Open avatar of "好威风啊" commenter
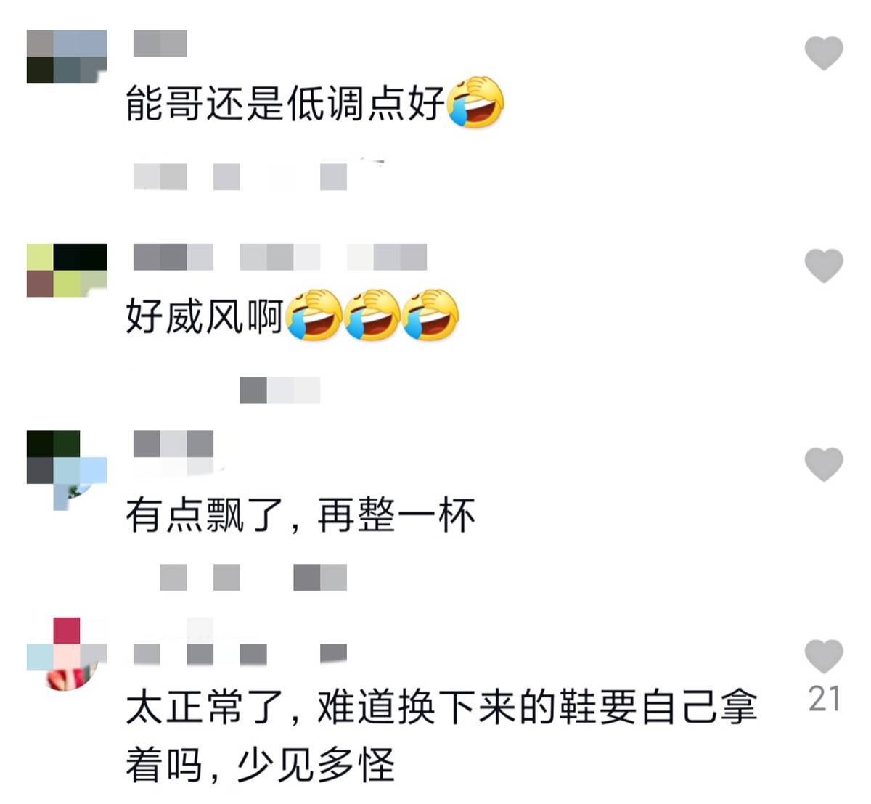The height and width of the screenshot is (804, 871). (x=67, y=270)
